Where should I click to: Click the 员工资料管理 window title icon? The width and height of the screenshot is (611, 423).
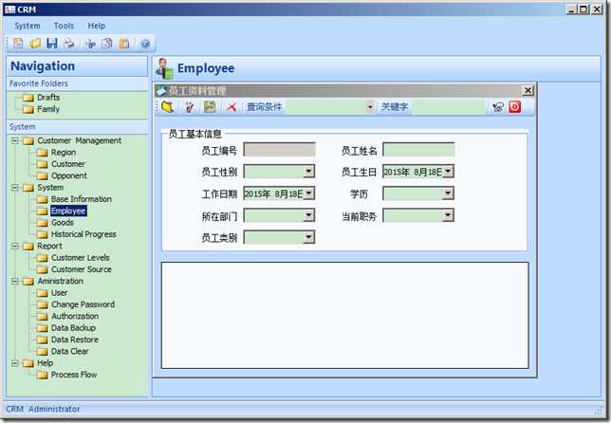(x=161, y=91)
